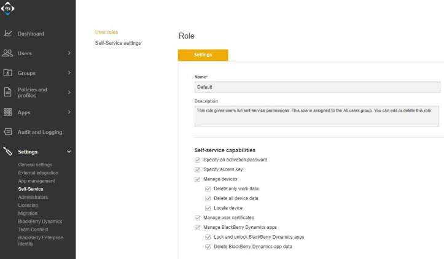444x259 pixels.
Task: Toggle Specify an activation password checkbox
Action: click(197, 160)
